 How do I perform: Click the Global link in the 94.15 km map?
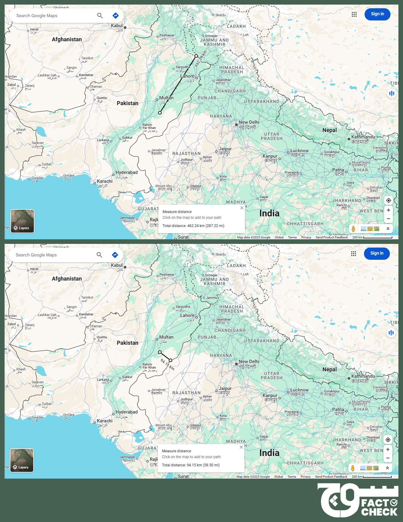(x=279, y=477)
